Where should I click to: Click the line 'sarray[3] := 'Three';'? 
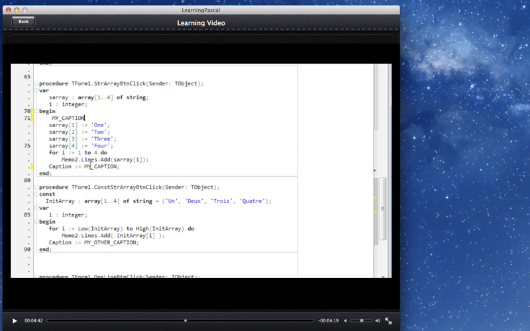82,139
